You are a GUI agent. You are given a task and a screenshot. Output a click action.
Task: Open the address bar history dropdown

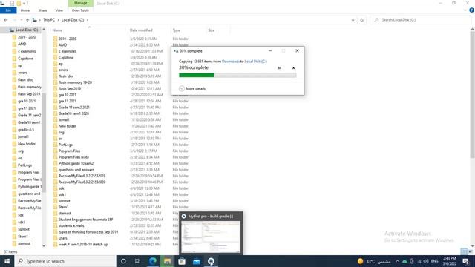click(x=353, y=20)
